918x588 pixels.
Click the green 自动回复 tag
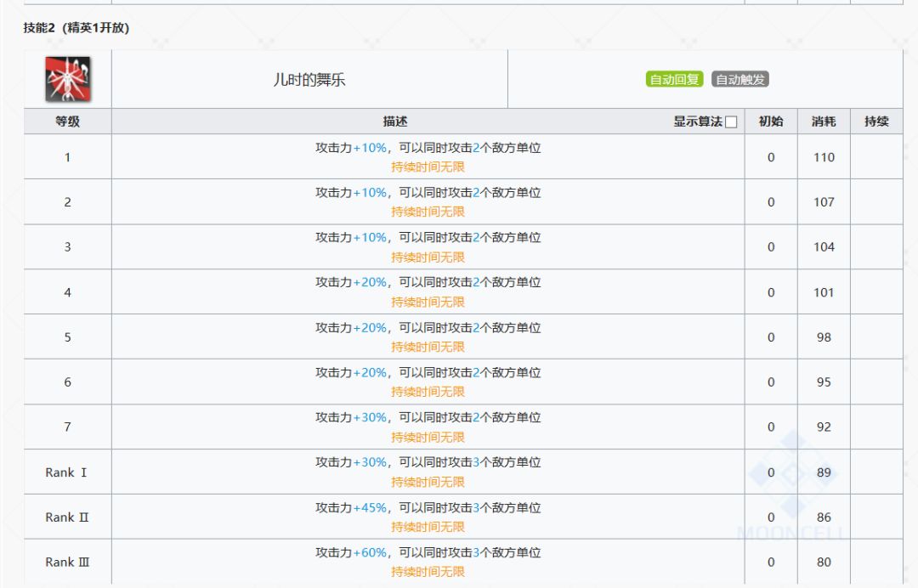(x=674, y=80)
